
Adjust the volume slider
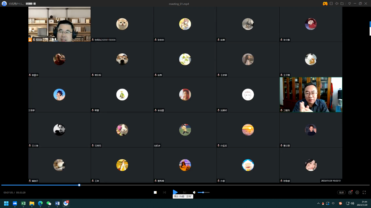pos(203,192)
